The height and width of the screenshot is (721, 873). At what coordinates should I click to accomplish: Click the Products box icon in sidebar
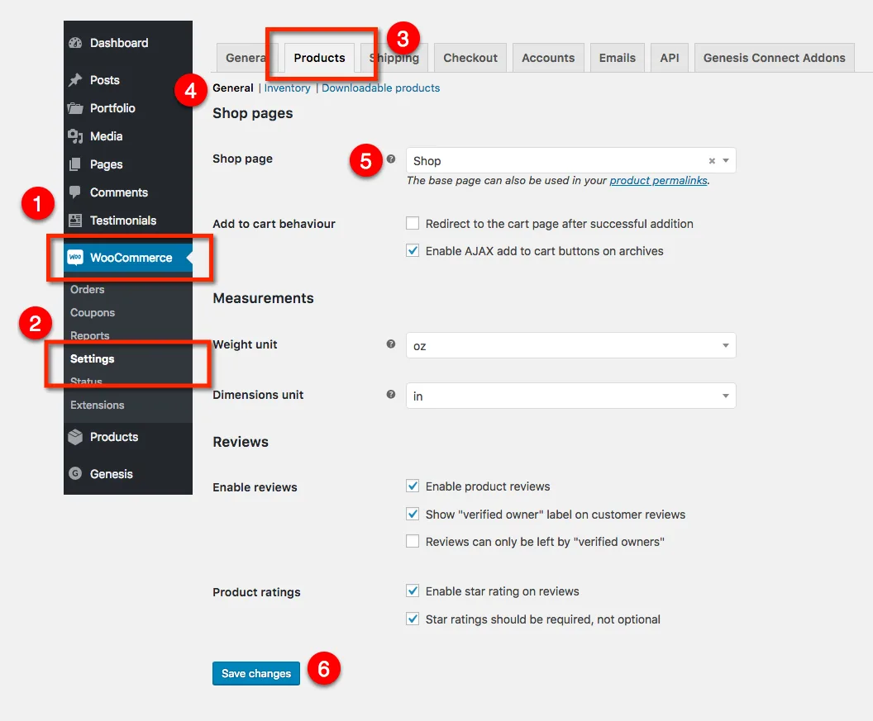pyautogui.click(x=75, y=437)
